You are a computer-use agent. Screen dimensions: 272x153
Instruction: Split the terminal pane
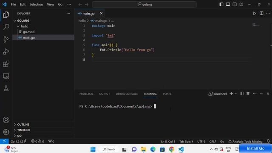(x=241, y=93)
